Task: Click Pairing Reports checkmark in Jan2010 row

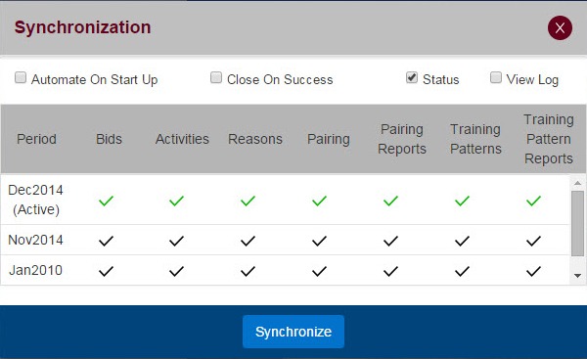Action: pos(390,271)
